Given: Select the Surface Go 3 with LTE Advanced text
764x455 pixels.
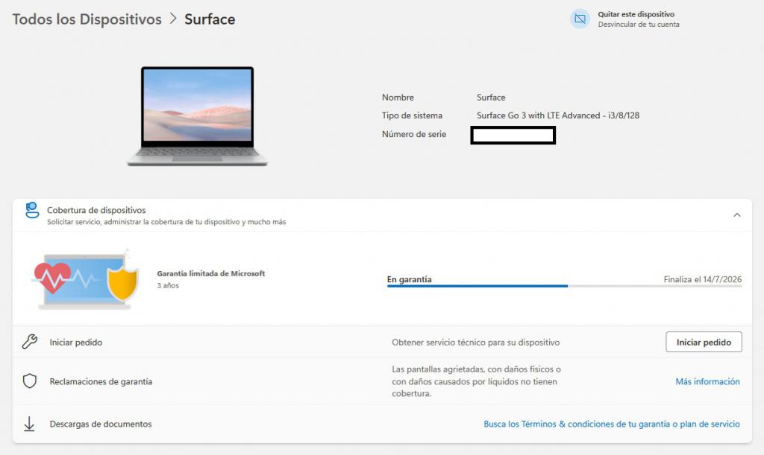Looking at the screenshot, I should pyautogui.click(x=558, y=115).
